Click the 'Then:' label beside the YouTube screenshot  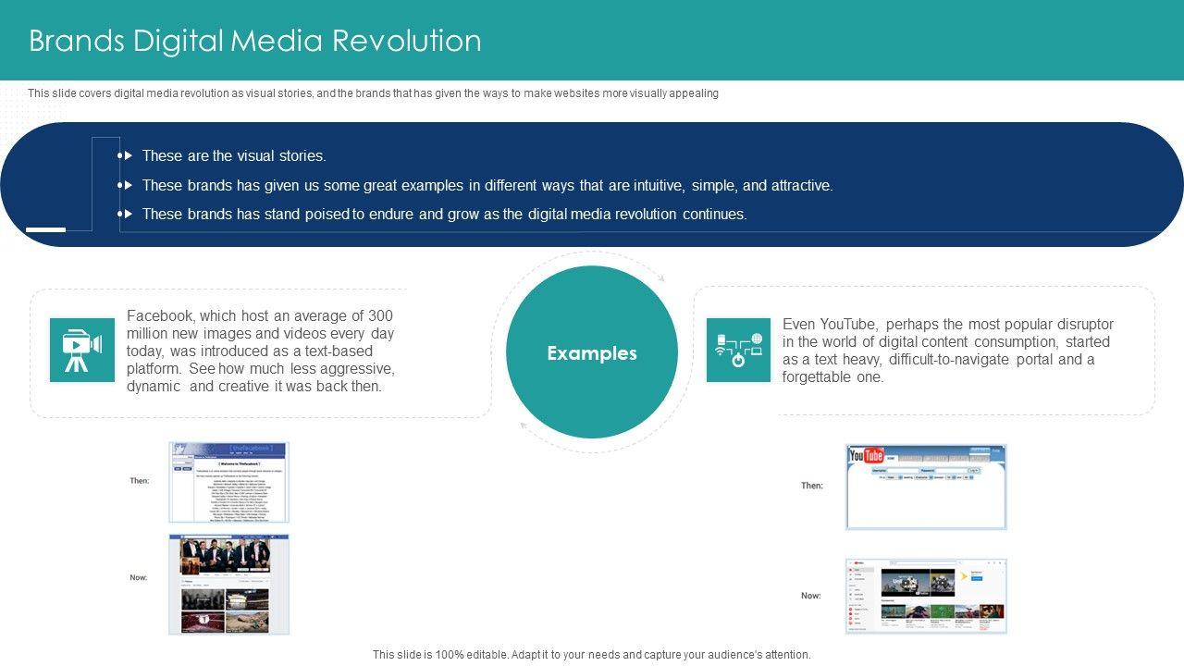(x=812, y=486)
